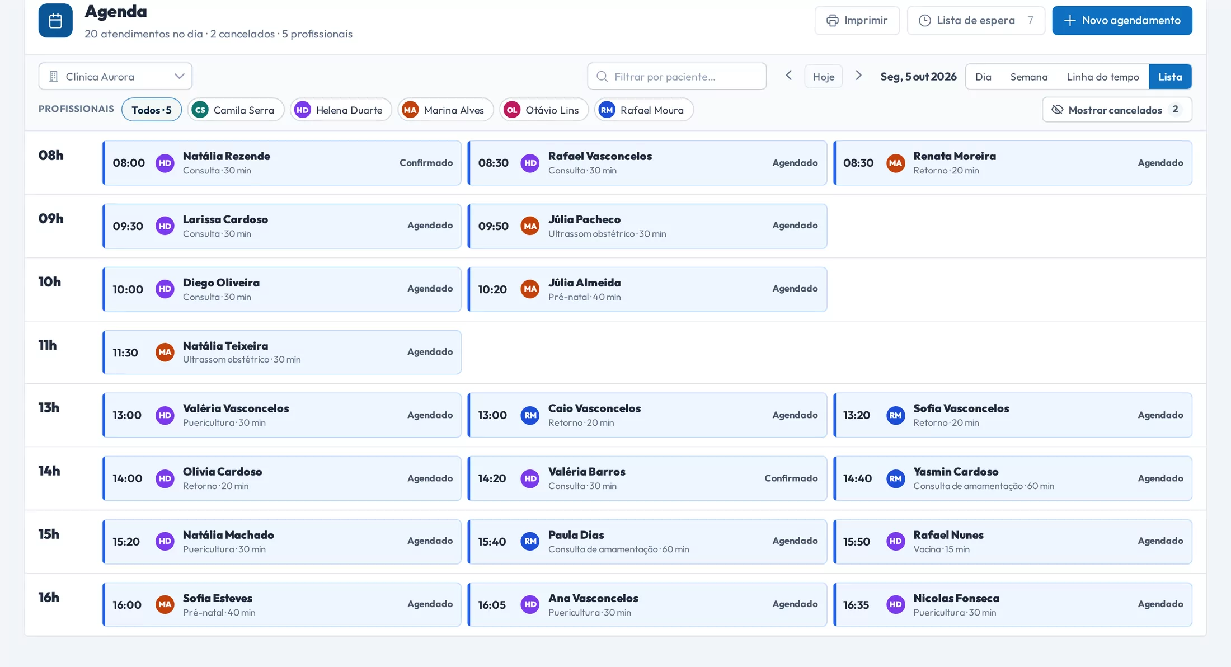
Task: Go to previous day with left arrow
Action: click(789, 76)
